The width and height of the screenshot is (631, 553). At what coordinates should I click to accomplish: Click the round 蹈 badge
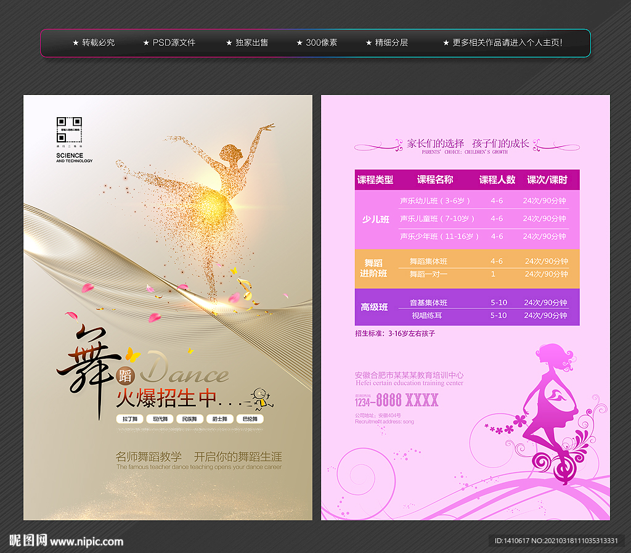pos(125,376)
